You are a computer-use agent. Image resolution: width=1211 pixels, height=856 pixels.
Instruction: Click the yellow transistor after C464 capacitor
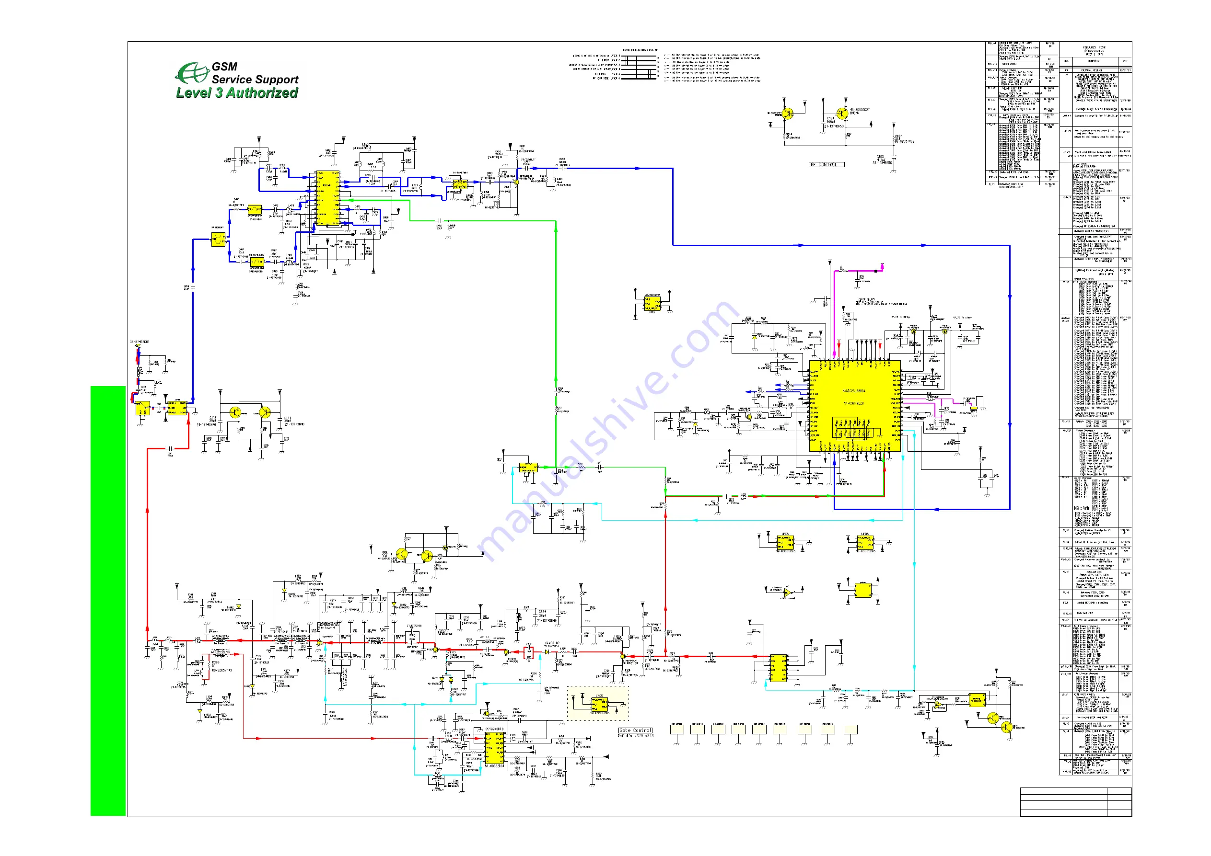point(516,183)
